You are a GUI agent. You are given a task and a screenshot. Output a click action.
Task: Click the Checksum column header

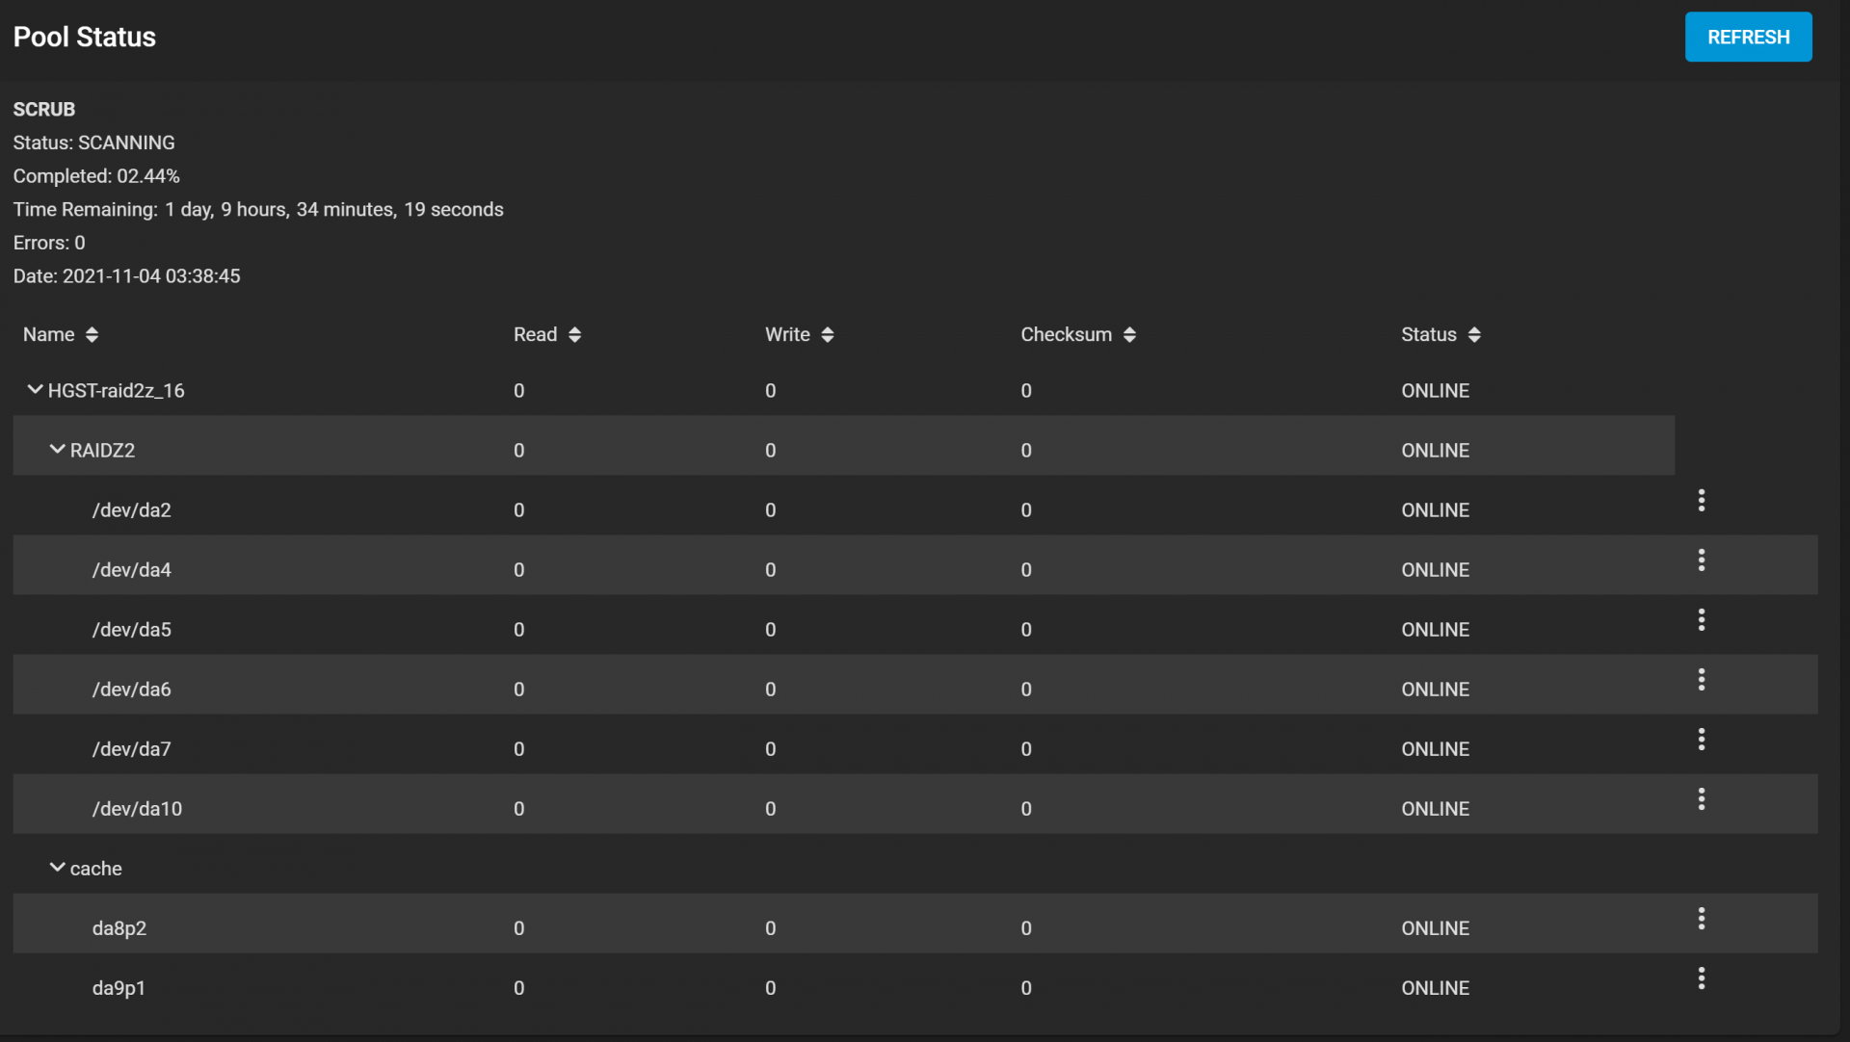coord(1066,334)
